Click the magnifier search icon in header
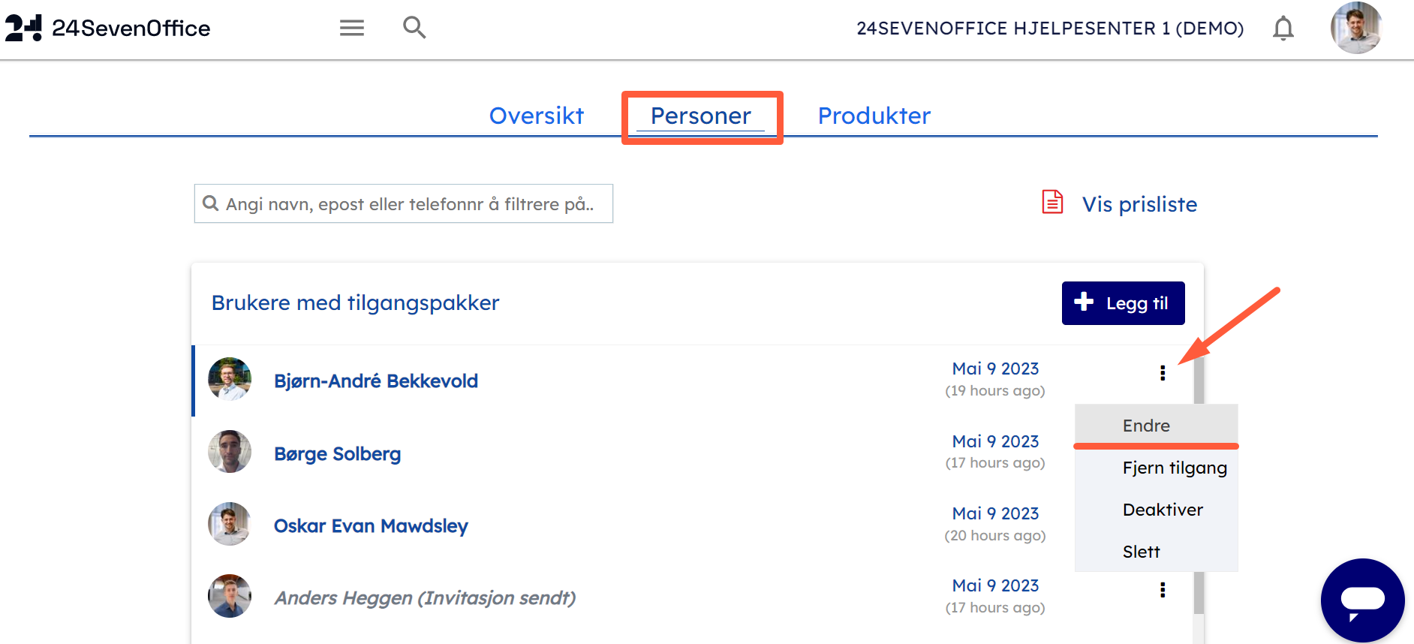 tap(414, 28)
